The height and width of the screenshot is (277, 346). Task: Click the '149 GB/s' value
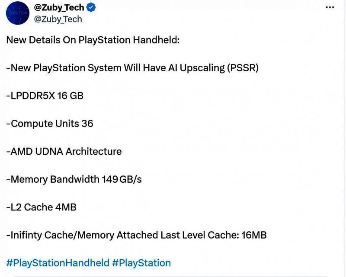(122, 179)
